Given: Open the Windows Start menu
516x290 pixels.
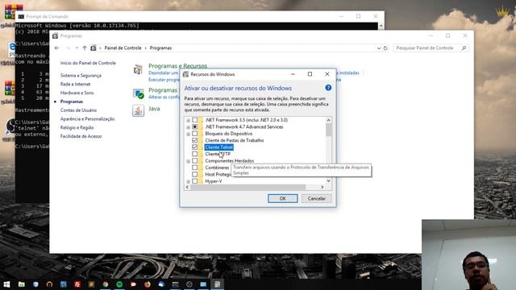Looking at the screenshot, I should click(6, 284).
